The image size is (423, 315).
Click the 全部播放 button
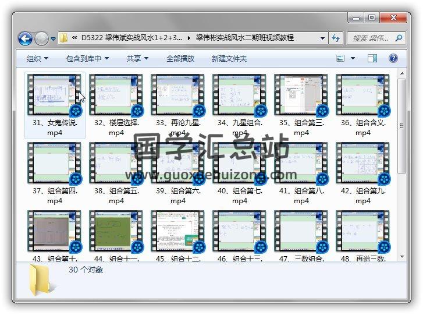pyautogui.click(x=180, y=58)
